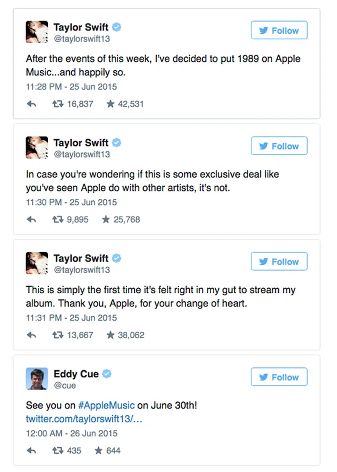Retweet the tweet with 13,667 retweets

pyautogui.click(x=58, y=335)
